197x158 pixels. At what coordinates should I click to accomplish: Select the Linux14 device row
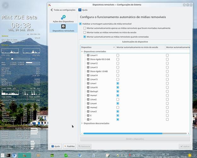click(x=135, y=75)
